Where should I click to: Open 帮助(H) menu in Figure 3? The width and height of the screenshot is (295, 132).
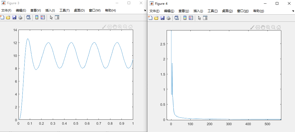[110, 11]
